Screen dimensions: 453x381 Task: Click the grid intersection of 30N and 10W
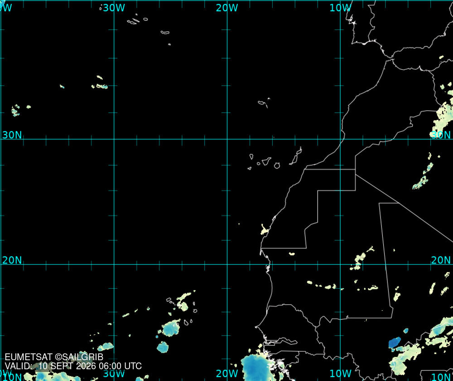coord(340,139)
